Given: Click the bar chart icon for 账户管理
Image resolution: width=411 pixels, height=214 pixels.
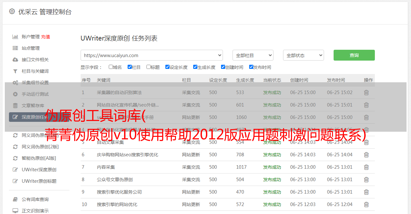Looking at the screenshot, I should coord(15,37).
